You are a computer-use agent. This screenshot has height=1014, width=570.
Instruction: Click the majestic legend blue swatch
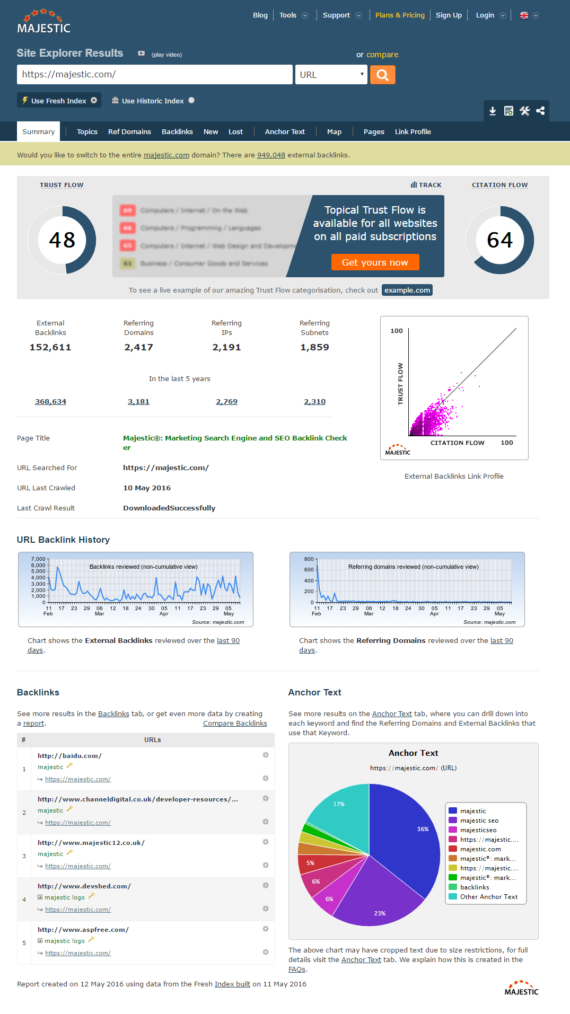[453, 810]
